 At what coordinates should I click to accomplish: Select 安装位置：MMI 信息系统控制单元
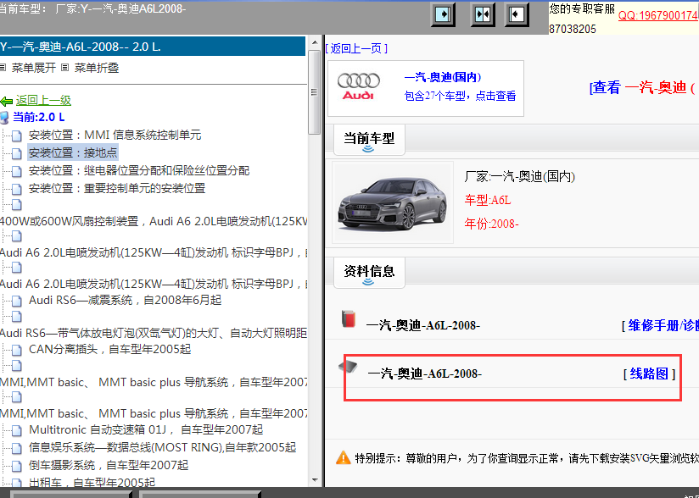(115, 135)
